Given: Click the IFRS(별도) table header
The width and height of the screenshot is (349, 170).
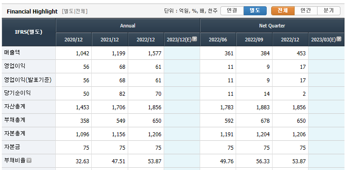Looking at the screenshot, I should (29, 32).
